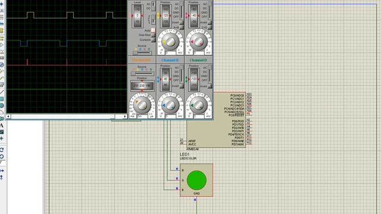Click the GND pin terminal below LED
This screenshot has width=381, height=214.
coord(195,200)
